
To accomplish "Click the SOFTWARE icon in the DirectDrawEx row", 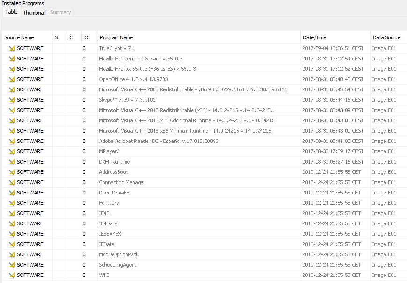I will click(x=12, y=193).
